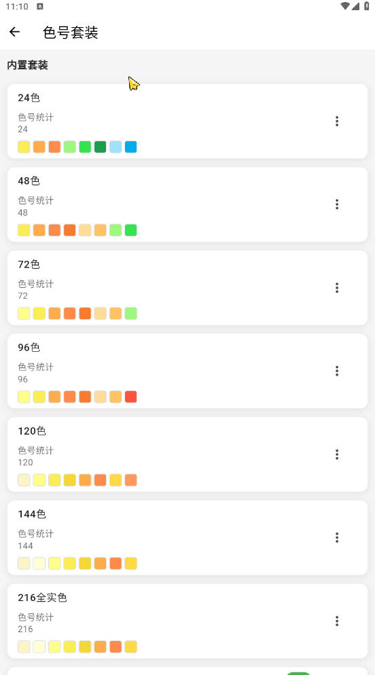The width and height of the screenshot is (375, 675).
Task: Open the 216全实色 color set card
Action: [187, 621]
